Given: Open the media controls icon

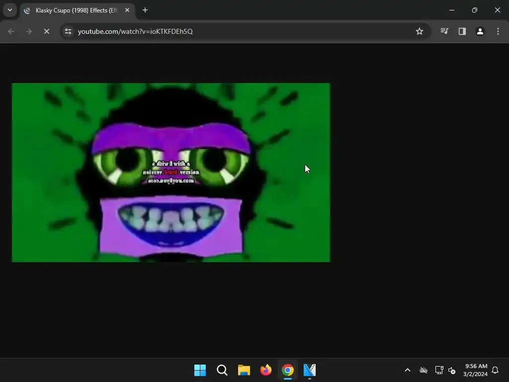Looking at the screenshot, I should click(x=444, y=31).
